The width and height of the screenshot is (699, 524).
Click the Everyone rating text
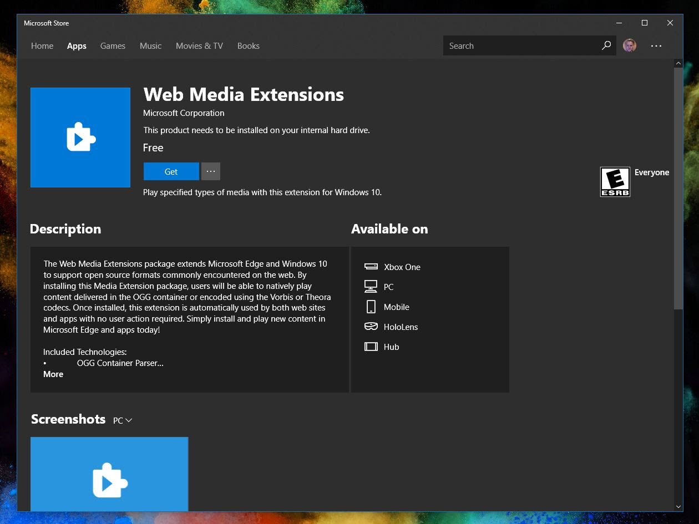click(652, 172)
